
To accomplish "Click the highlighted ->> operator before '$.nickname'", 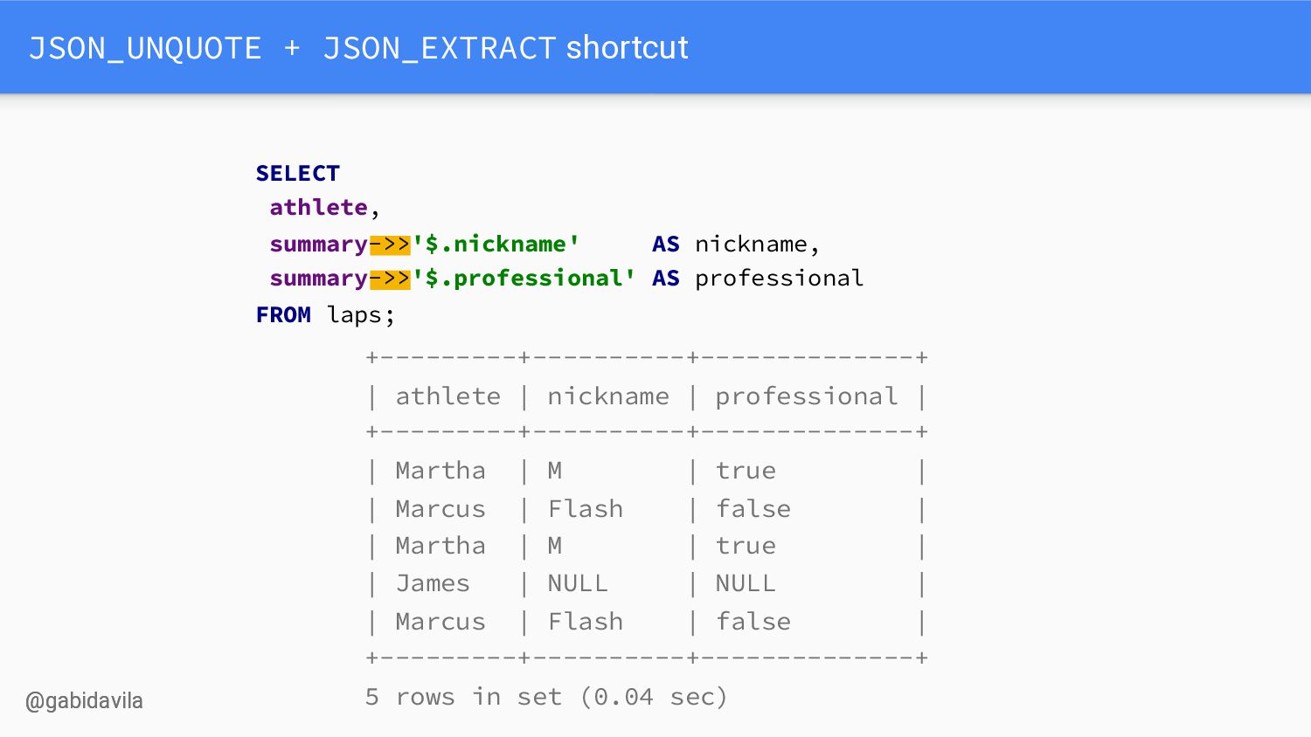I will [390, 244].
